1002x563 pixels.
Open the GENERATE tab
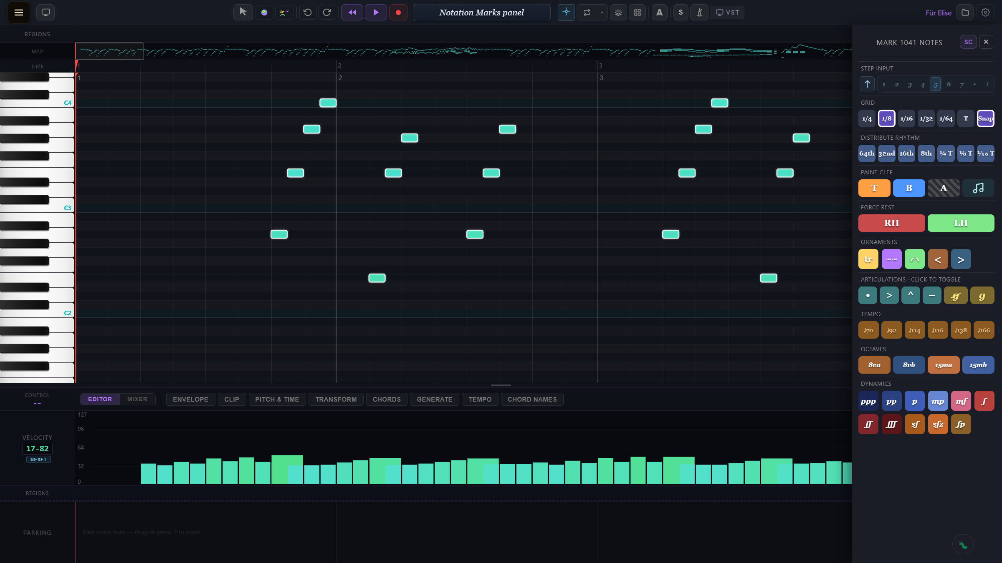(435, 400)
